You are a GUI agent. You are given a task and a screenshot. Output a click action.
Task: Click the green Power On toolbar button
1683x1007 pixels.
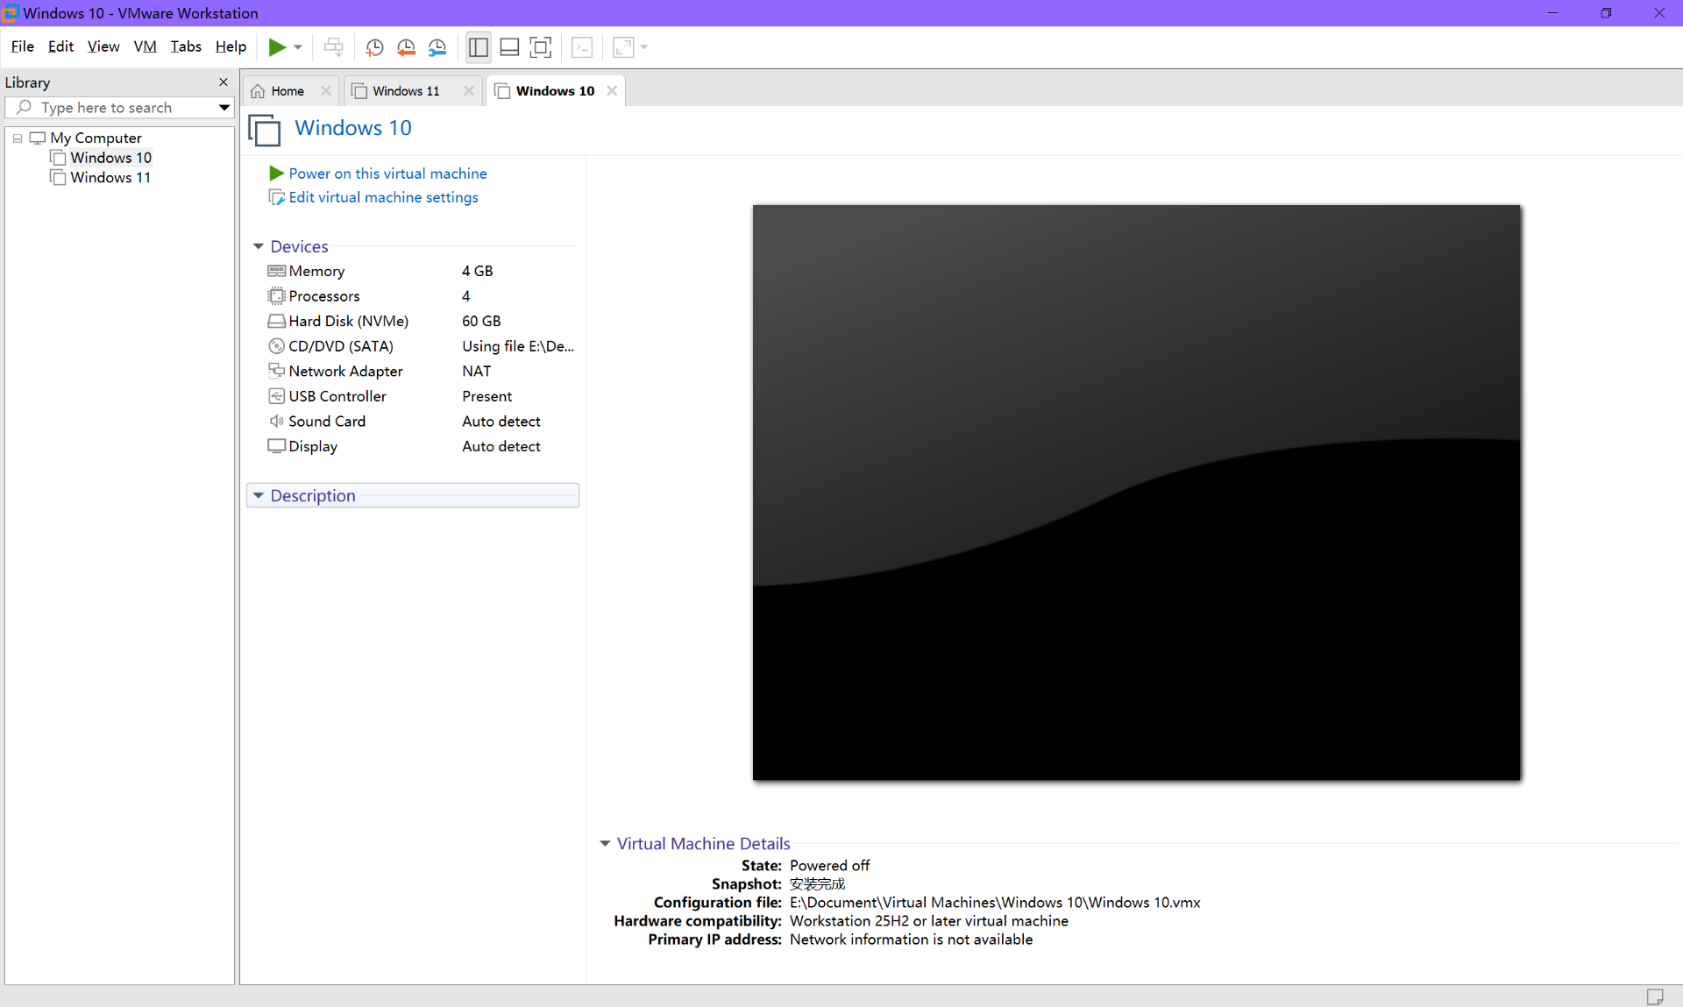click(277, 47)
